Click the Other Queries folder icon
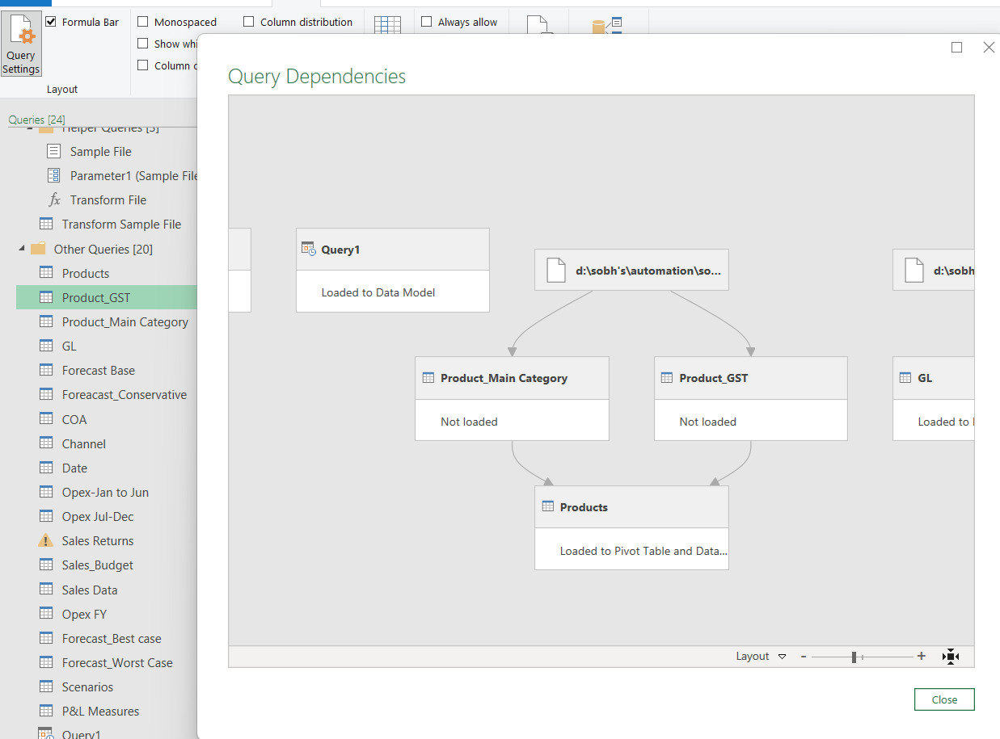 pos(38,249)
